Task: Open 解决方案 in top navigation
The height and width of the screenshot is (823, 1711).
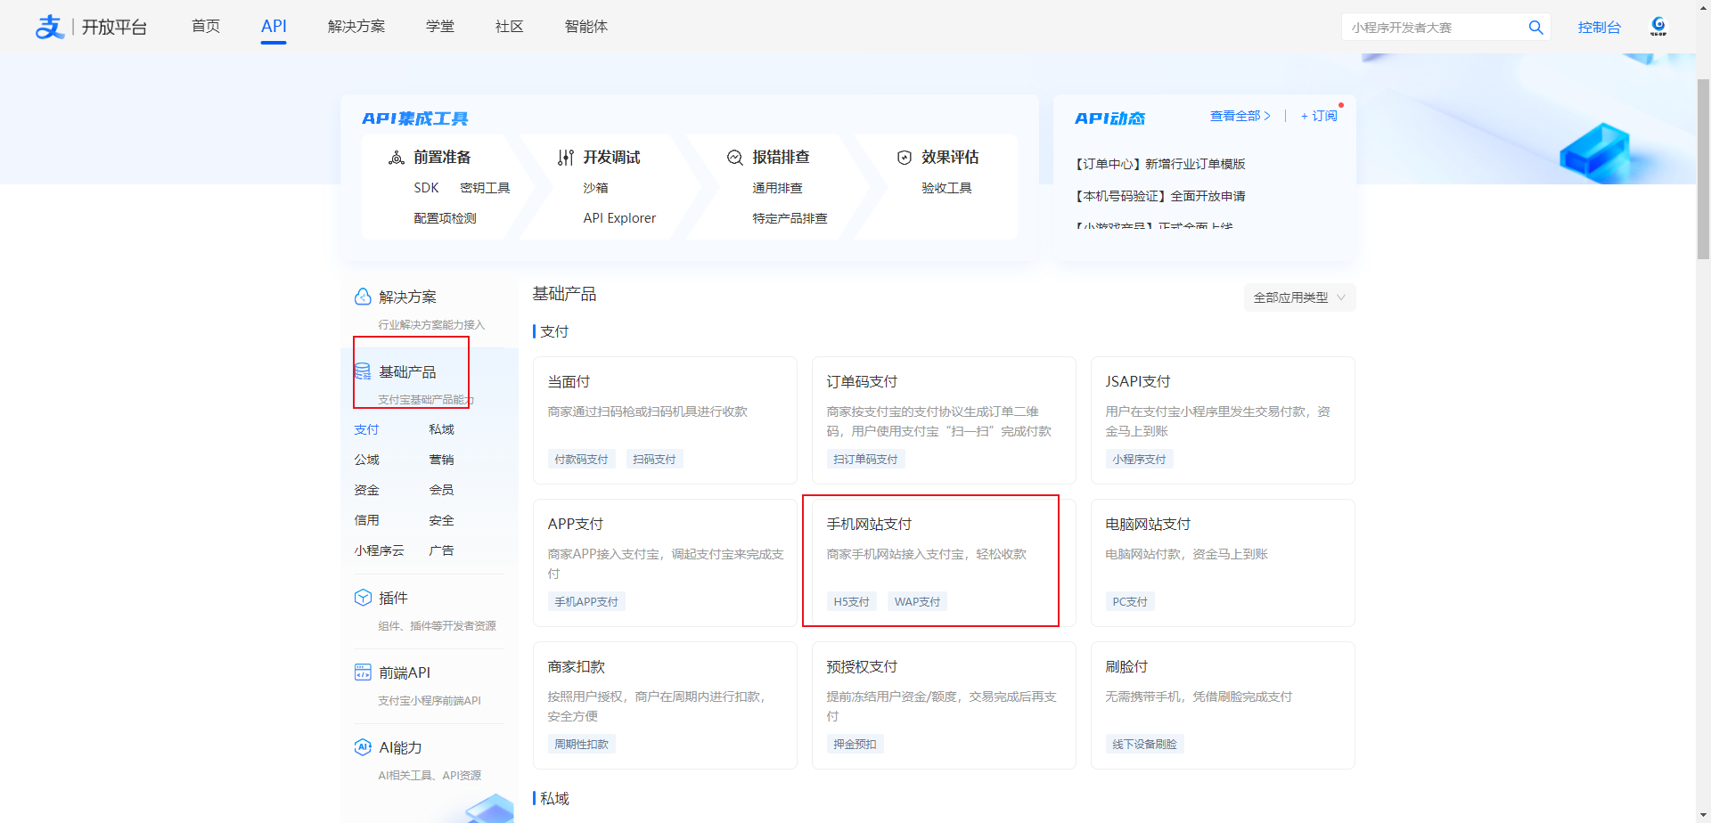Action: click(x=356, y=27)
